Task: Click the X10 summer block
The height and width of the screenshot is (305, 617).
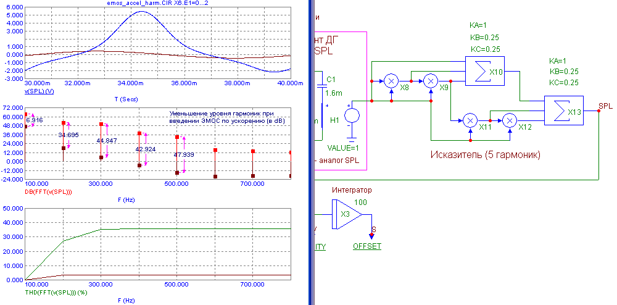Action: [x=485, y=71]
